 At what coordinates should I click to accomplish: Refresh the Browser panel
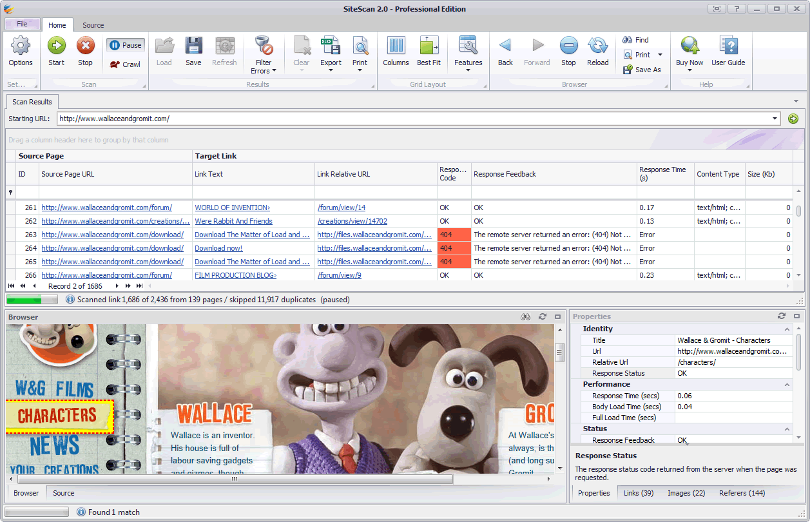point(543,316)
